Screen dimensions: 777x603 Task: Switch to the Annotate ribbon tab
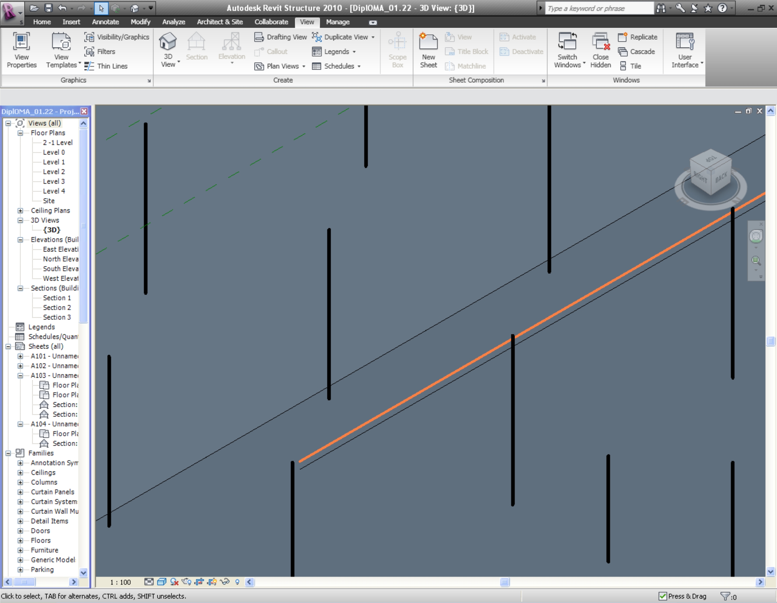105,22
